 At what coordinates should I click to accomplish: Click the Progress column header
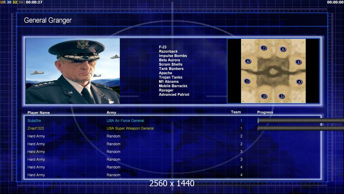click(265, 112)
